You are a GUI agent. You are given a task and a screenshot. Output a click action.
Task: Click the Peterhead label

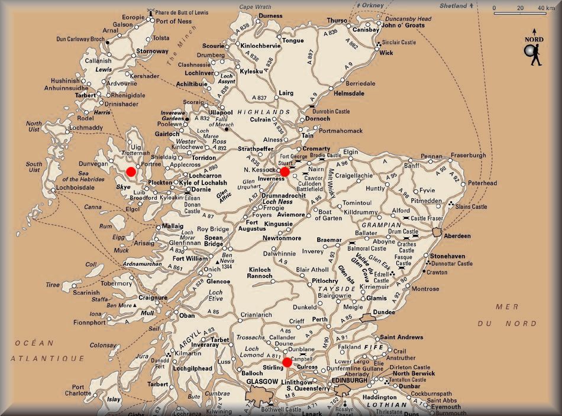482,183
